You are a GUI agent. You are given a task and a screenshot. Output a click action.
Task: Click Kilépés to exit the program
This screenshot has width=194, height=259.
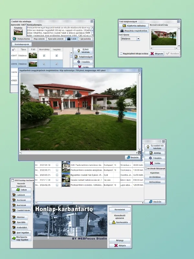120,245
